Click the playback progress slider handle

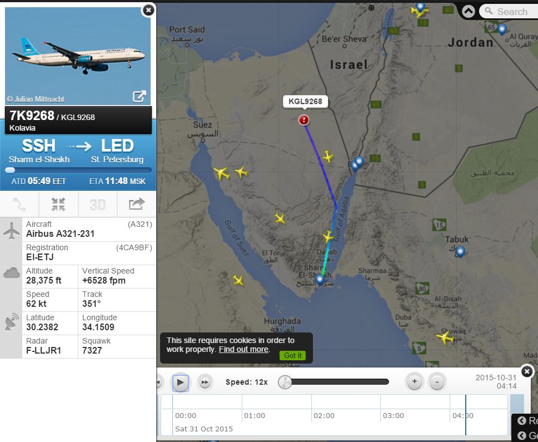[285, 382]
